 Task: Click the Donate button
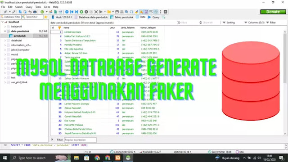(273, 12)
